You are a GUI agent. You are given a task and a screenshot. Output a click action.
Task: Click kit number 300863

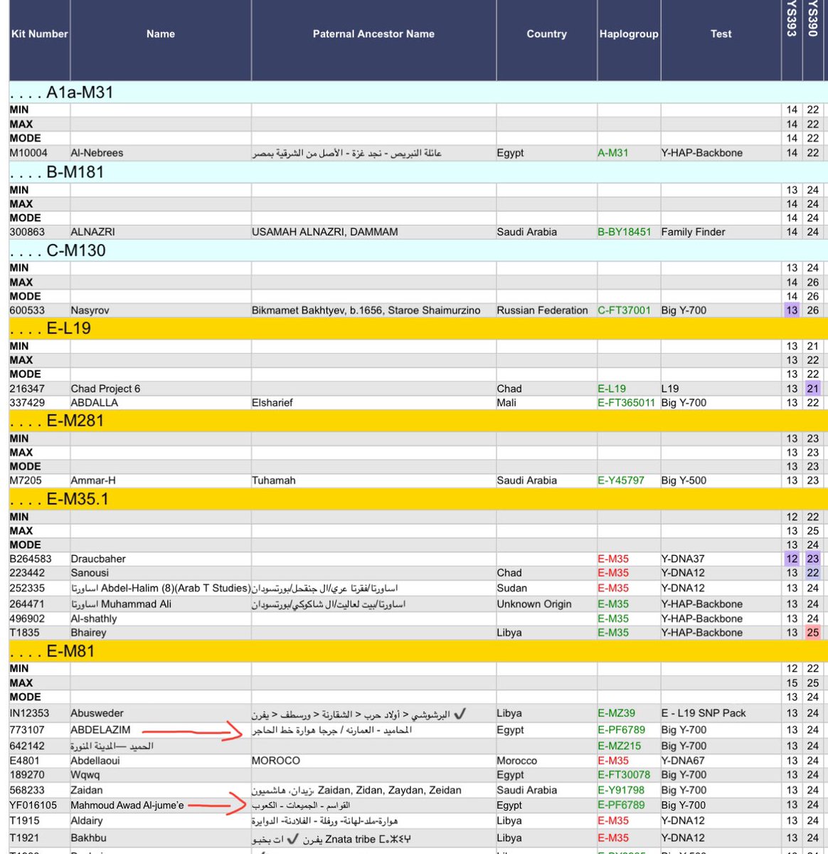[27, 232]
